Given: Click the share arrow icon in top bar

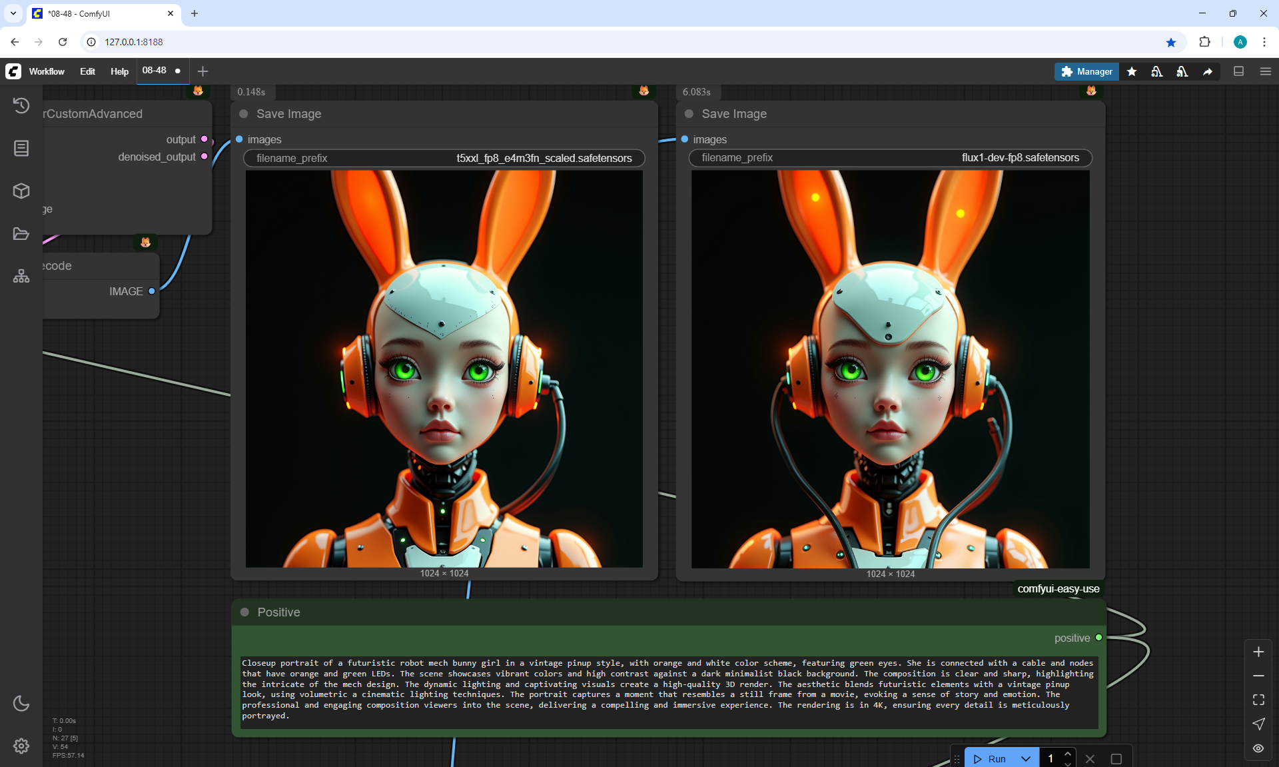Looking at the screenshot, I should pyautogui.click(x=1208, y=71).
